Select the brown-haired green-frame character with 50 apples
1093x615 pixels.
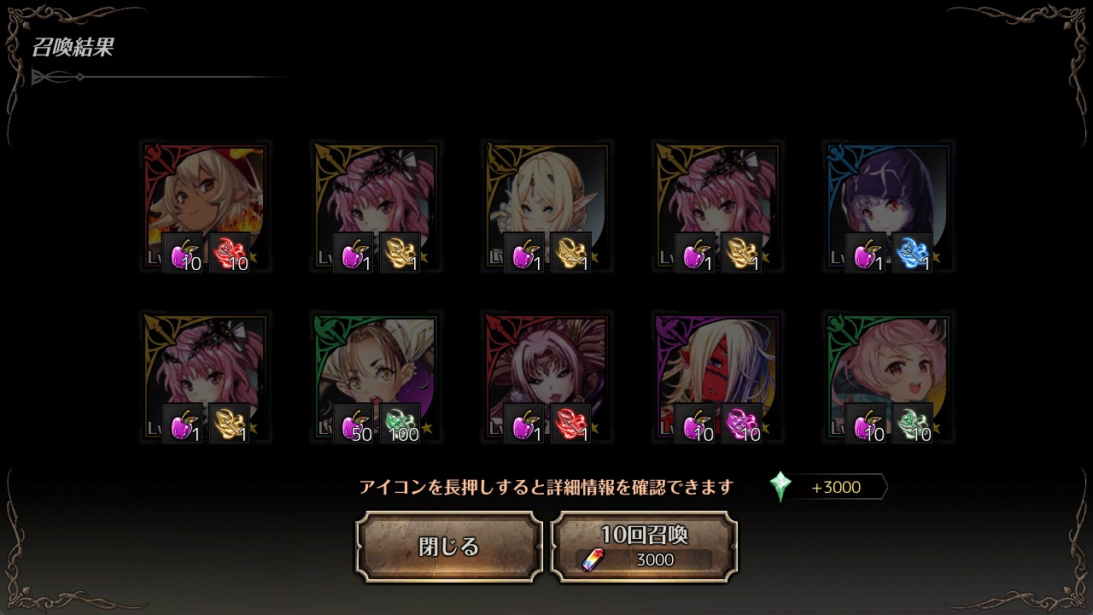(x=376, y=378)
